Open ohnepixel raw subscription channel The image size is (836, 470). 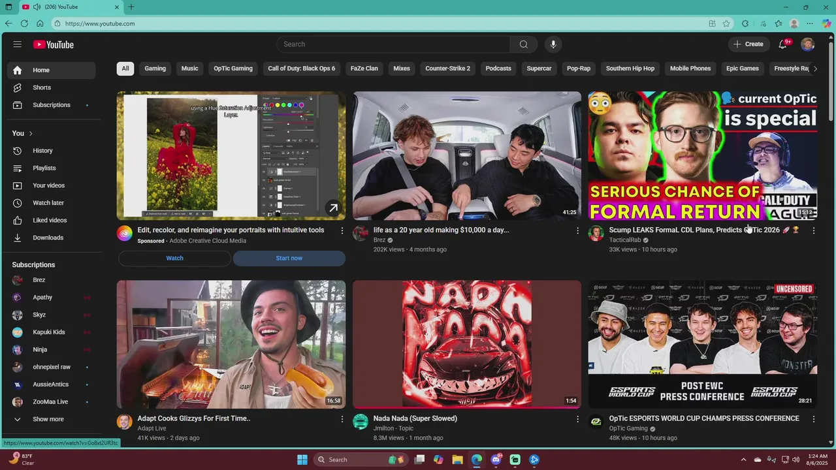click(x=52, y=367)
